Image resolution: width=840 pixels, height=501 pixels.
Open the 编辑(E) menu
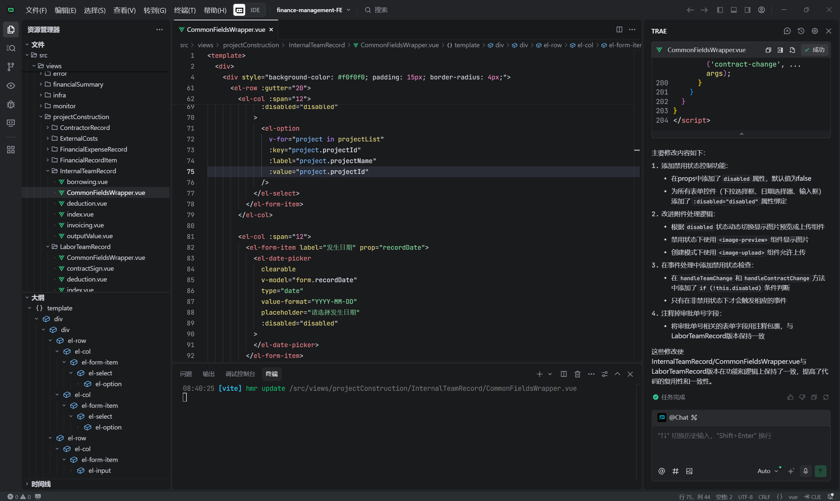pos(65,10)
